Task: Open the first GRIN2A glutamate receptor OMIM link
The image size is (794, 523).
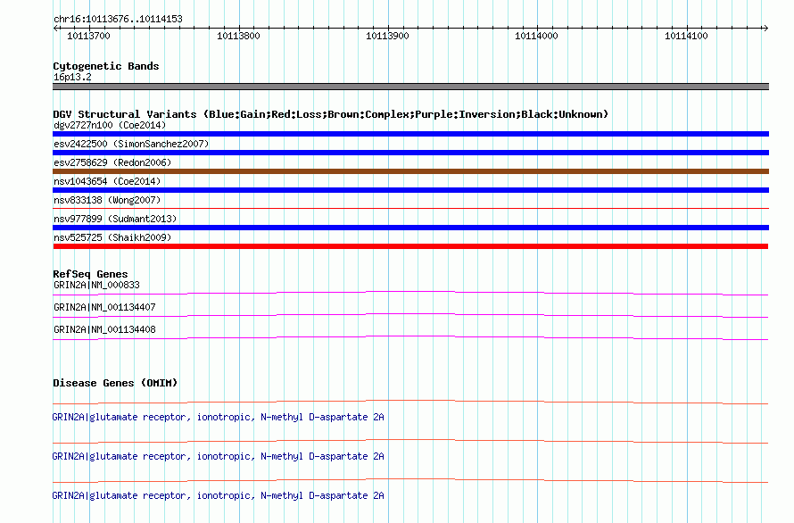Action: [219, 417]
